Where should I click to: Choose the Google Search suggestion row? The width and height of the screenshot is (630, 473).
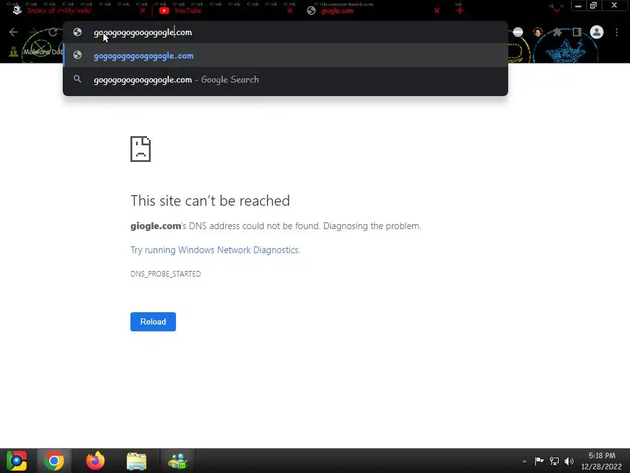[285, 79]
